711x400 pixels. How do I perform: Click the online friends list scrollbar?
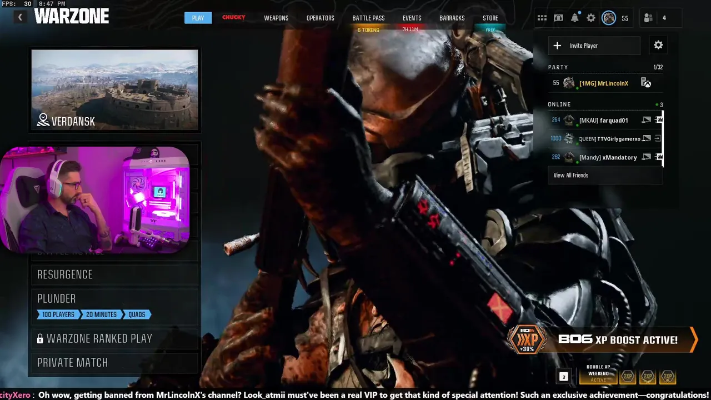pos(663,138)
